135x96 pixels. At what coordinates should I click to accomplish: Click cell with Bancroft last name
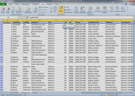point(18,60)
